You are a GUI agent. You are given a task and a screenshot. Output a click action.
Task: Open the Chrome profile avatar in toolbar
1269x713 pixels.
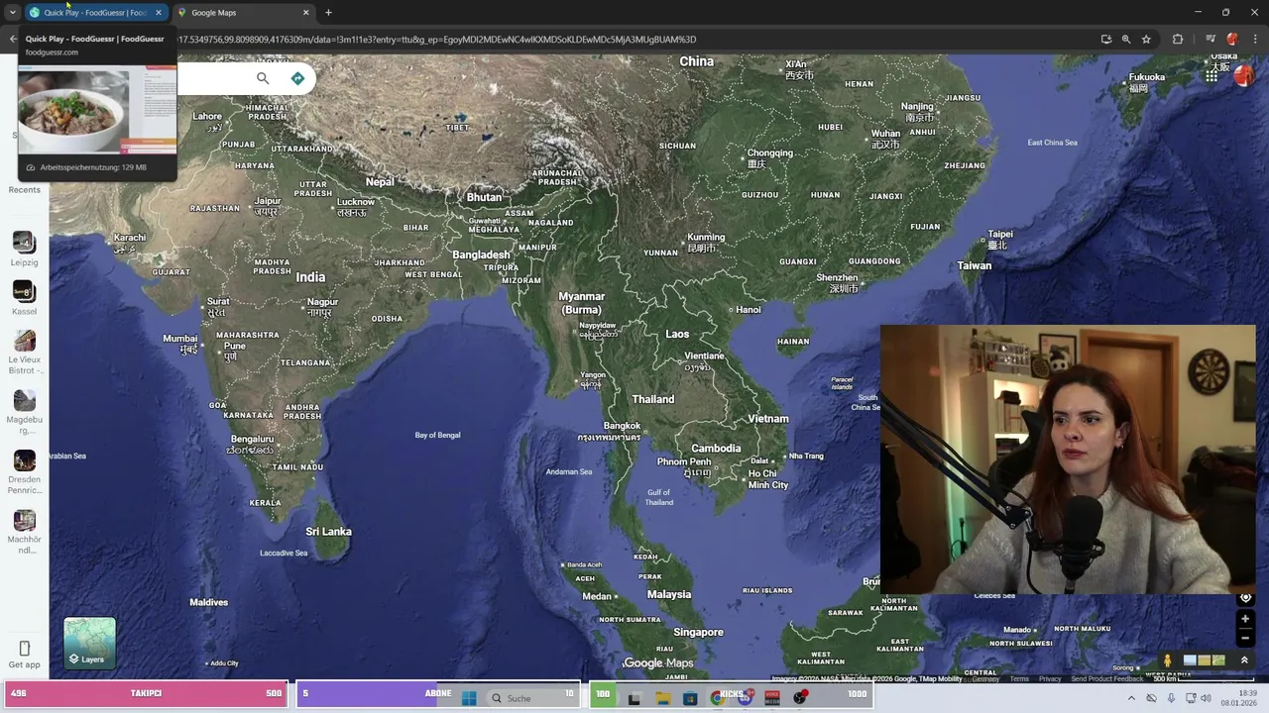pyautogui.click(x=1232, y=40)
